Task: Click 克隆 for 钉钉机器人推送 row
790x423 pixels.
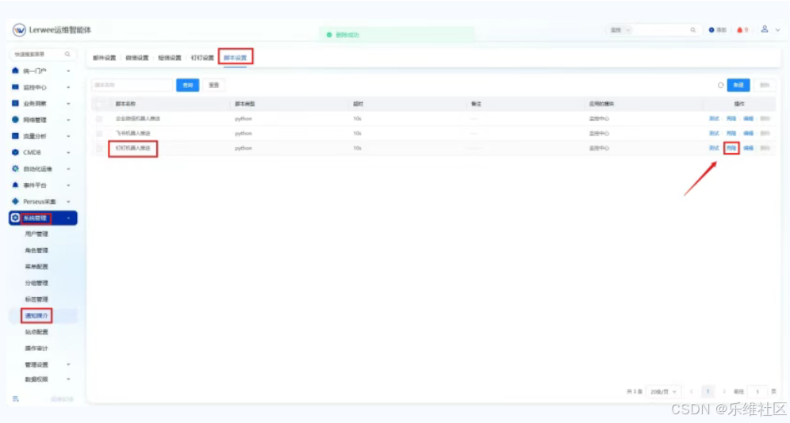Action: point(731,148)
